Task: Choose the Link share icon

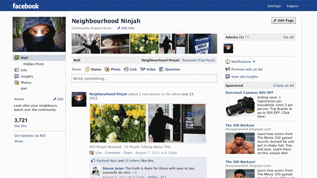Action: (x=126, y=70)
